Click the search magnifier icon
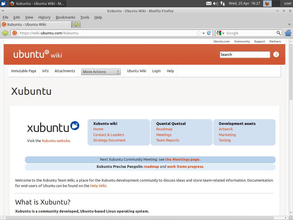This screenshot has width=293, height=220. [278, 33]
